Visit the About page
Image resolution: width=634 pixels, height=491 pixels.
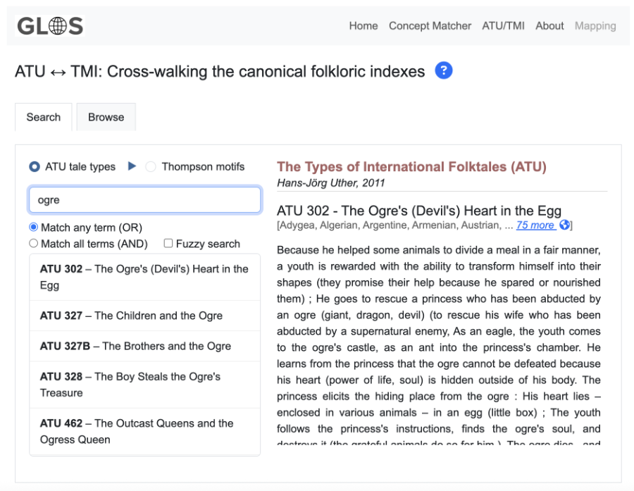point(549,26)
